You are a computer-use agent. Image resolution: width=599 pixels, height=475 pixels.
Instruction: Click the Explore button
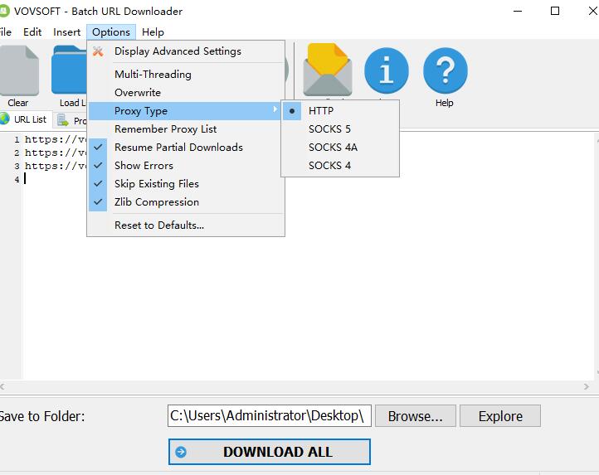coord(500,416)
